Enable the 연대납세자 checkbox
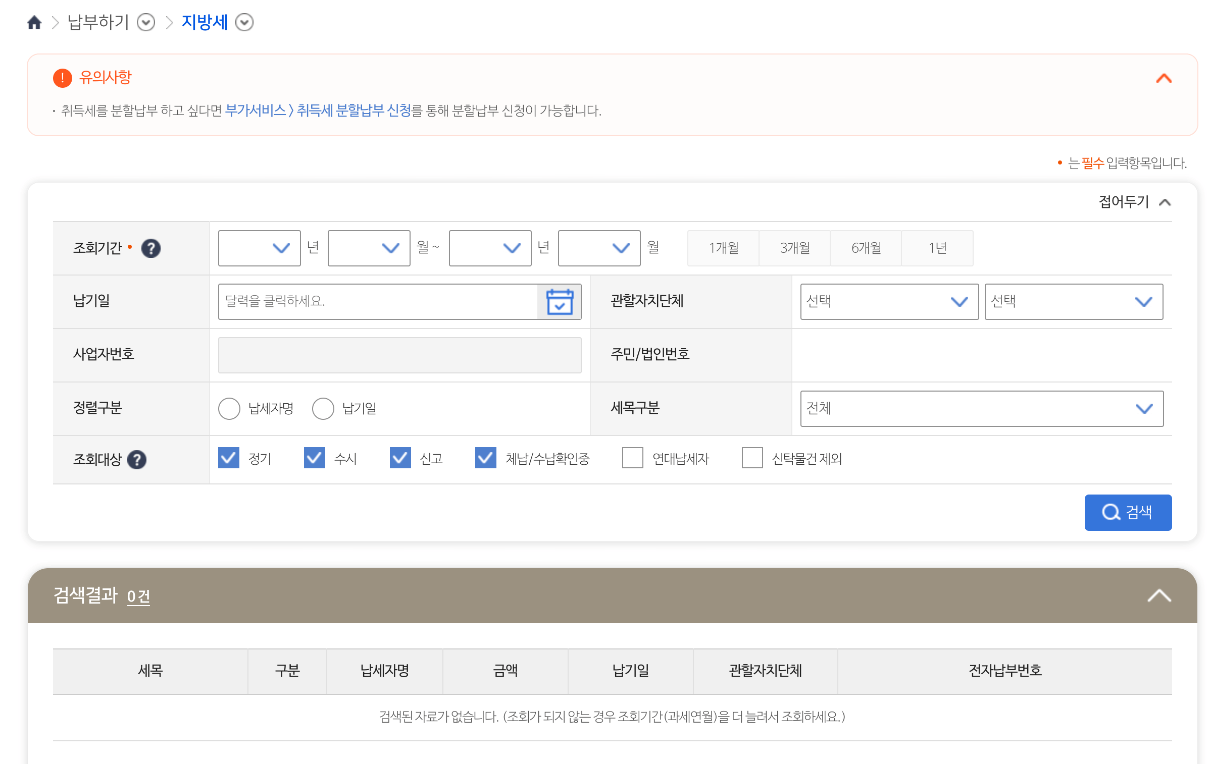 click(632, 458)
